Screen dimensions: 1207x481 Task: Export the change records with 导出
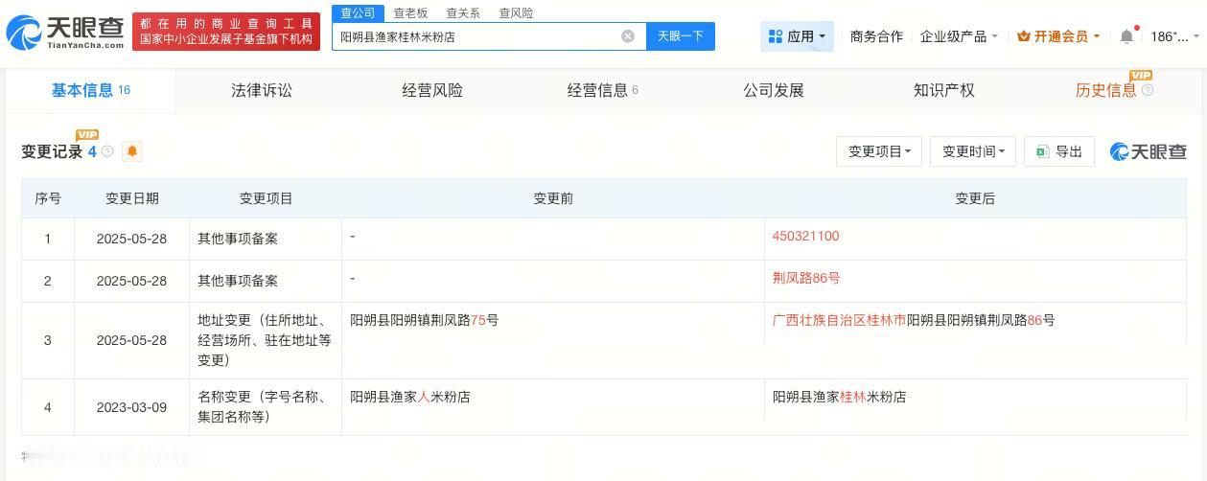[1059, 151]
